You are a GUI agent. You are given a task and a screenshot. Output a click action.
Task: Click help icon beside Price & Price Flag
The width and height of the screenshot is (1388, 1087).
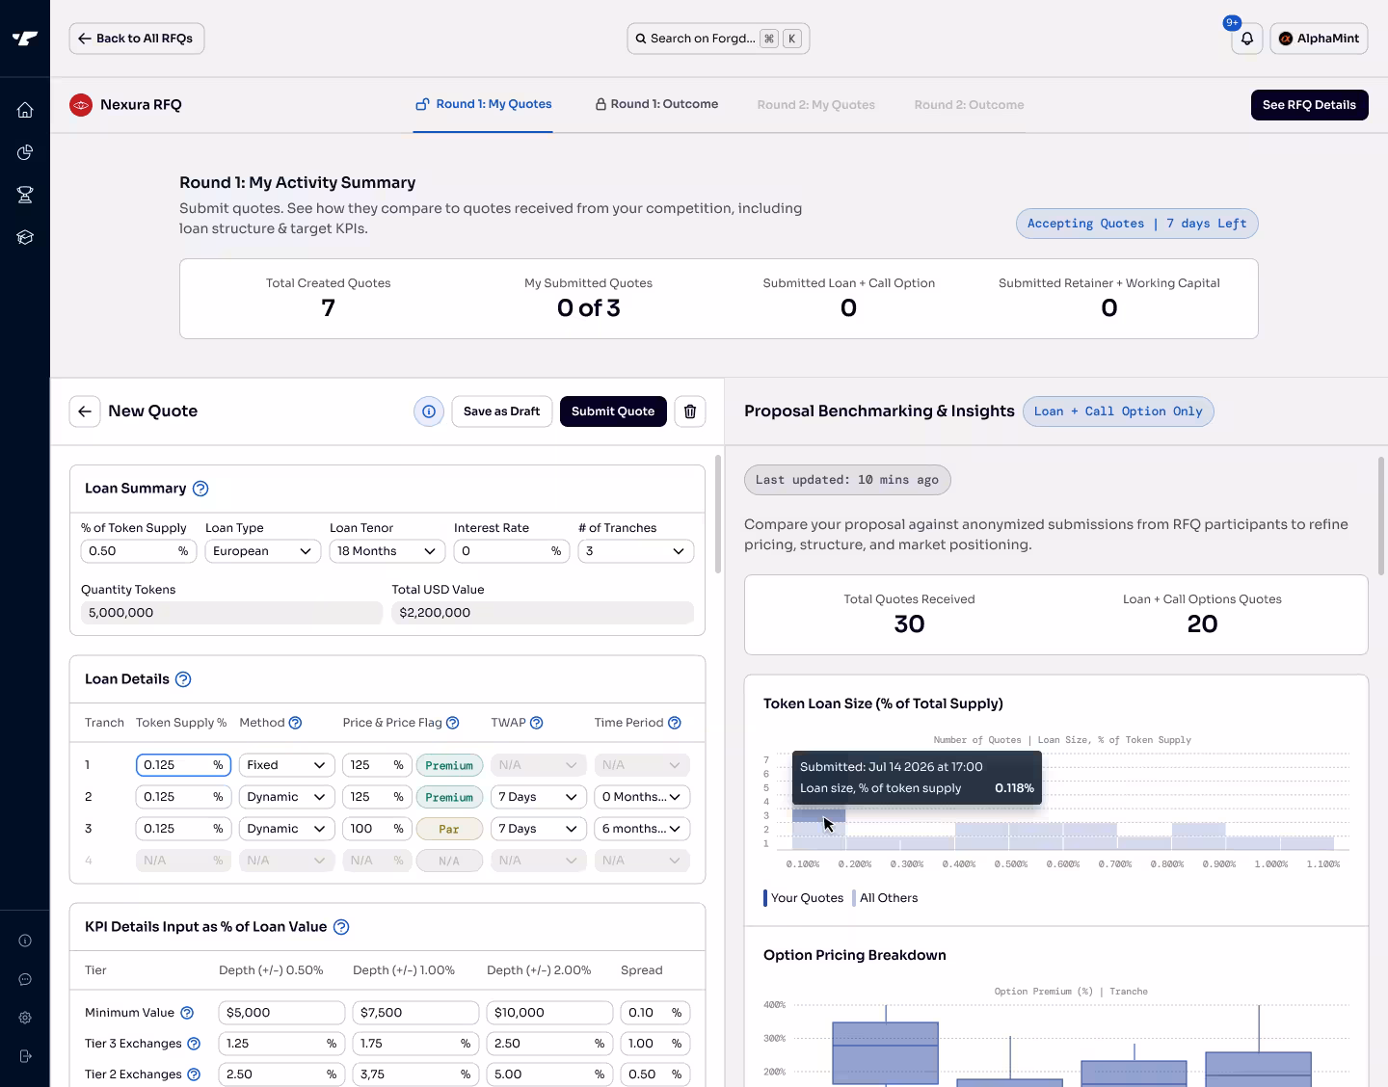coord(453,723)
